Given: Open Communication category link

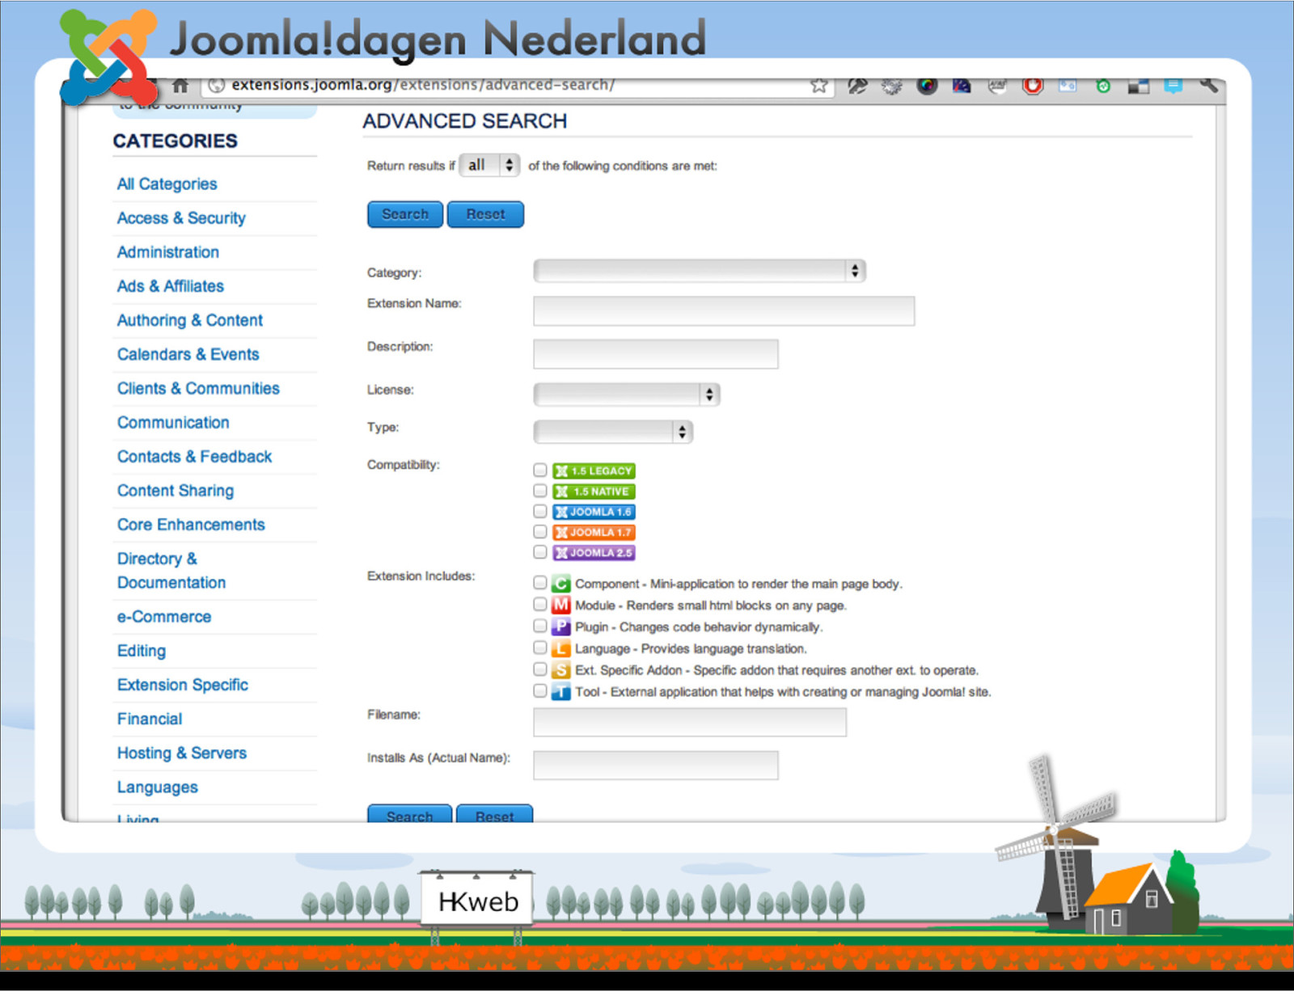Looking at the screenshot, I should tap(173, 423).
